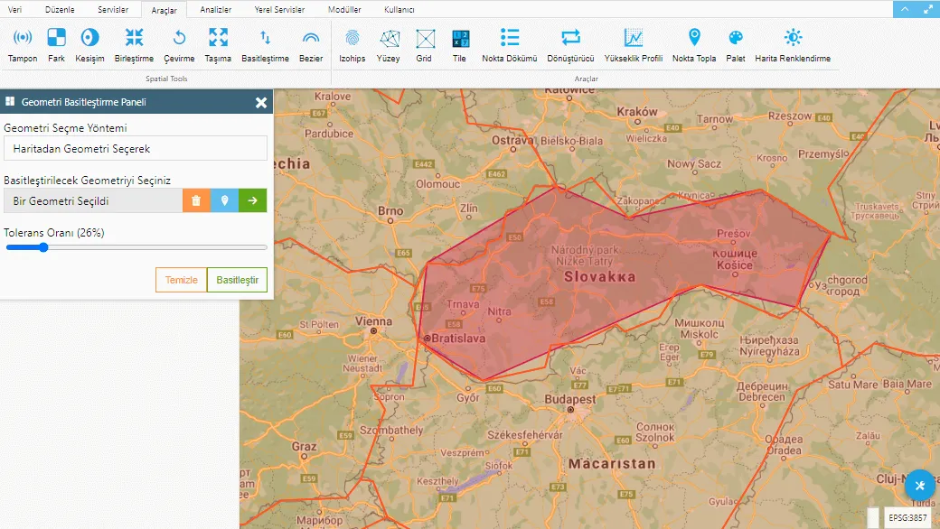The width and height of the screenshot is (940, 529).
Task: Open the Geometri Seçme Yöntemi dropdown
Action: pos(136,148)
